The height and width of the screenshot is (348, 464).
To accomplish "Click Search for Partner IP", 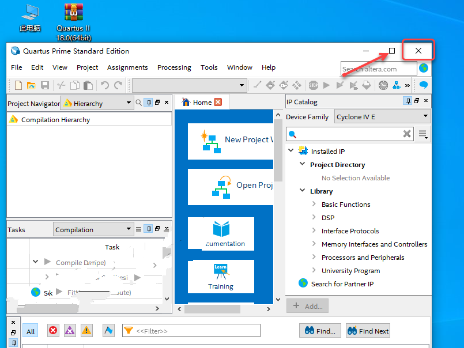I will [x=342, y=284].
